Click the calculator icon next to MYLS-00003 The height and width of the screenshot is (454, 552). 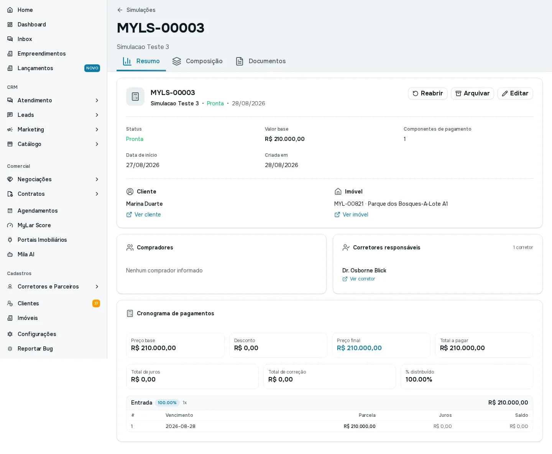click(135, 97)
